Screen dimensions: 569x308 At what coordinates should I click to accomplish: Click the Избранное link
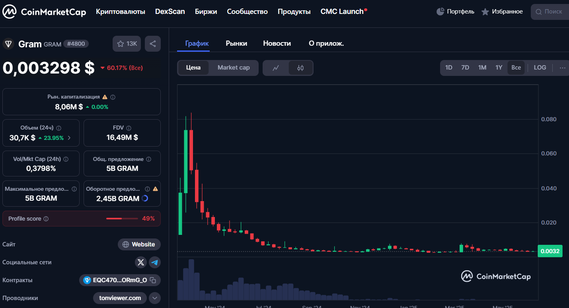507,12
